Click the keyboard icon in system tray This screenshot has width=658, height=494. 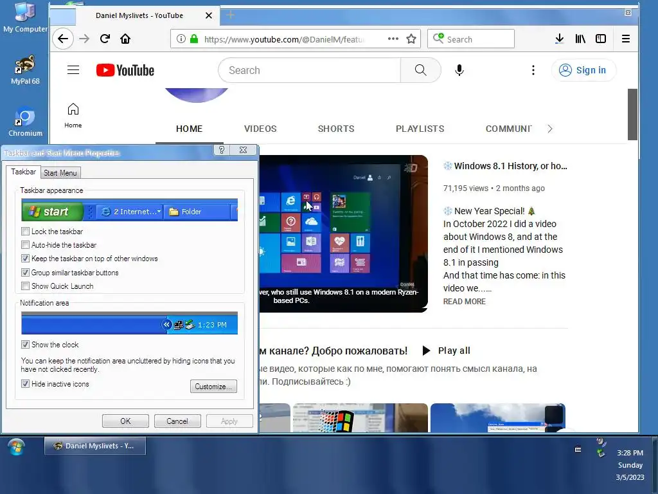coord(578,450)
